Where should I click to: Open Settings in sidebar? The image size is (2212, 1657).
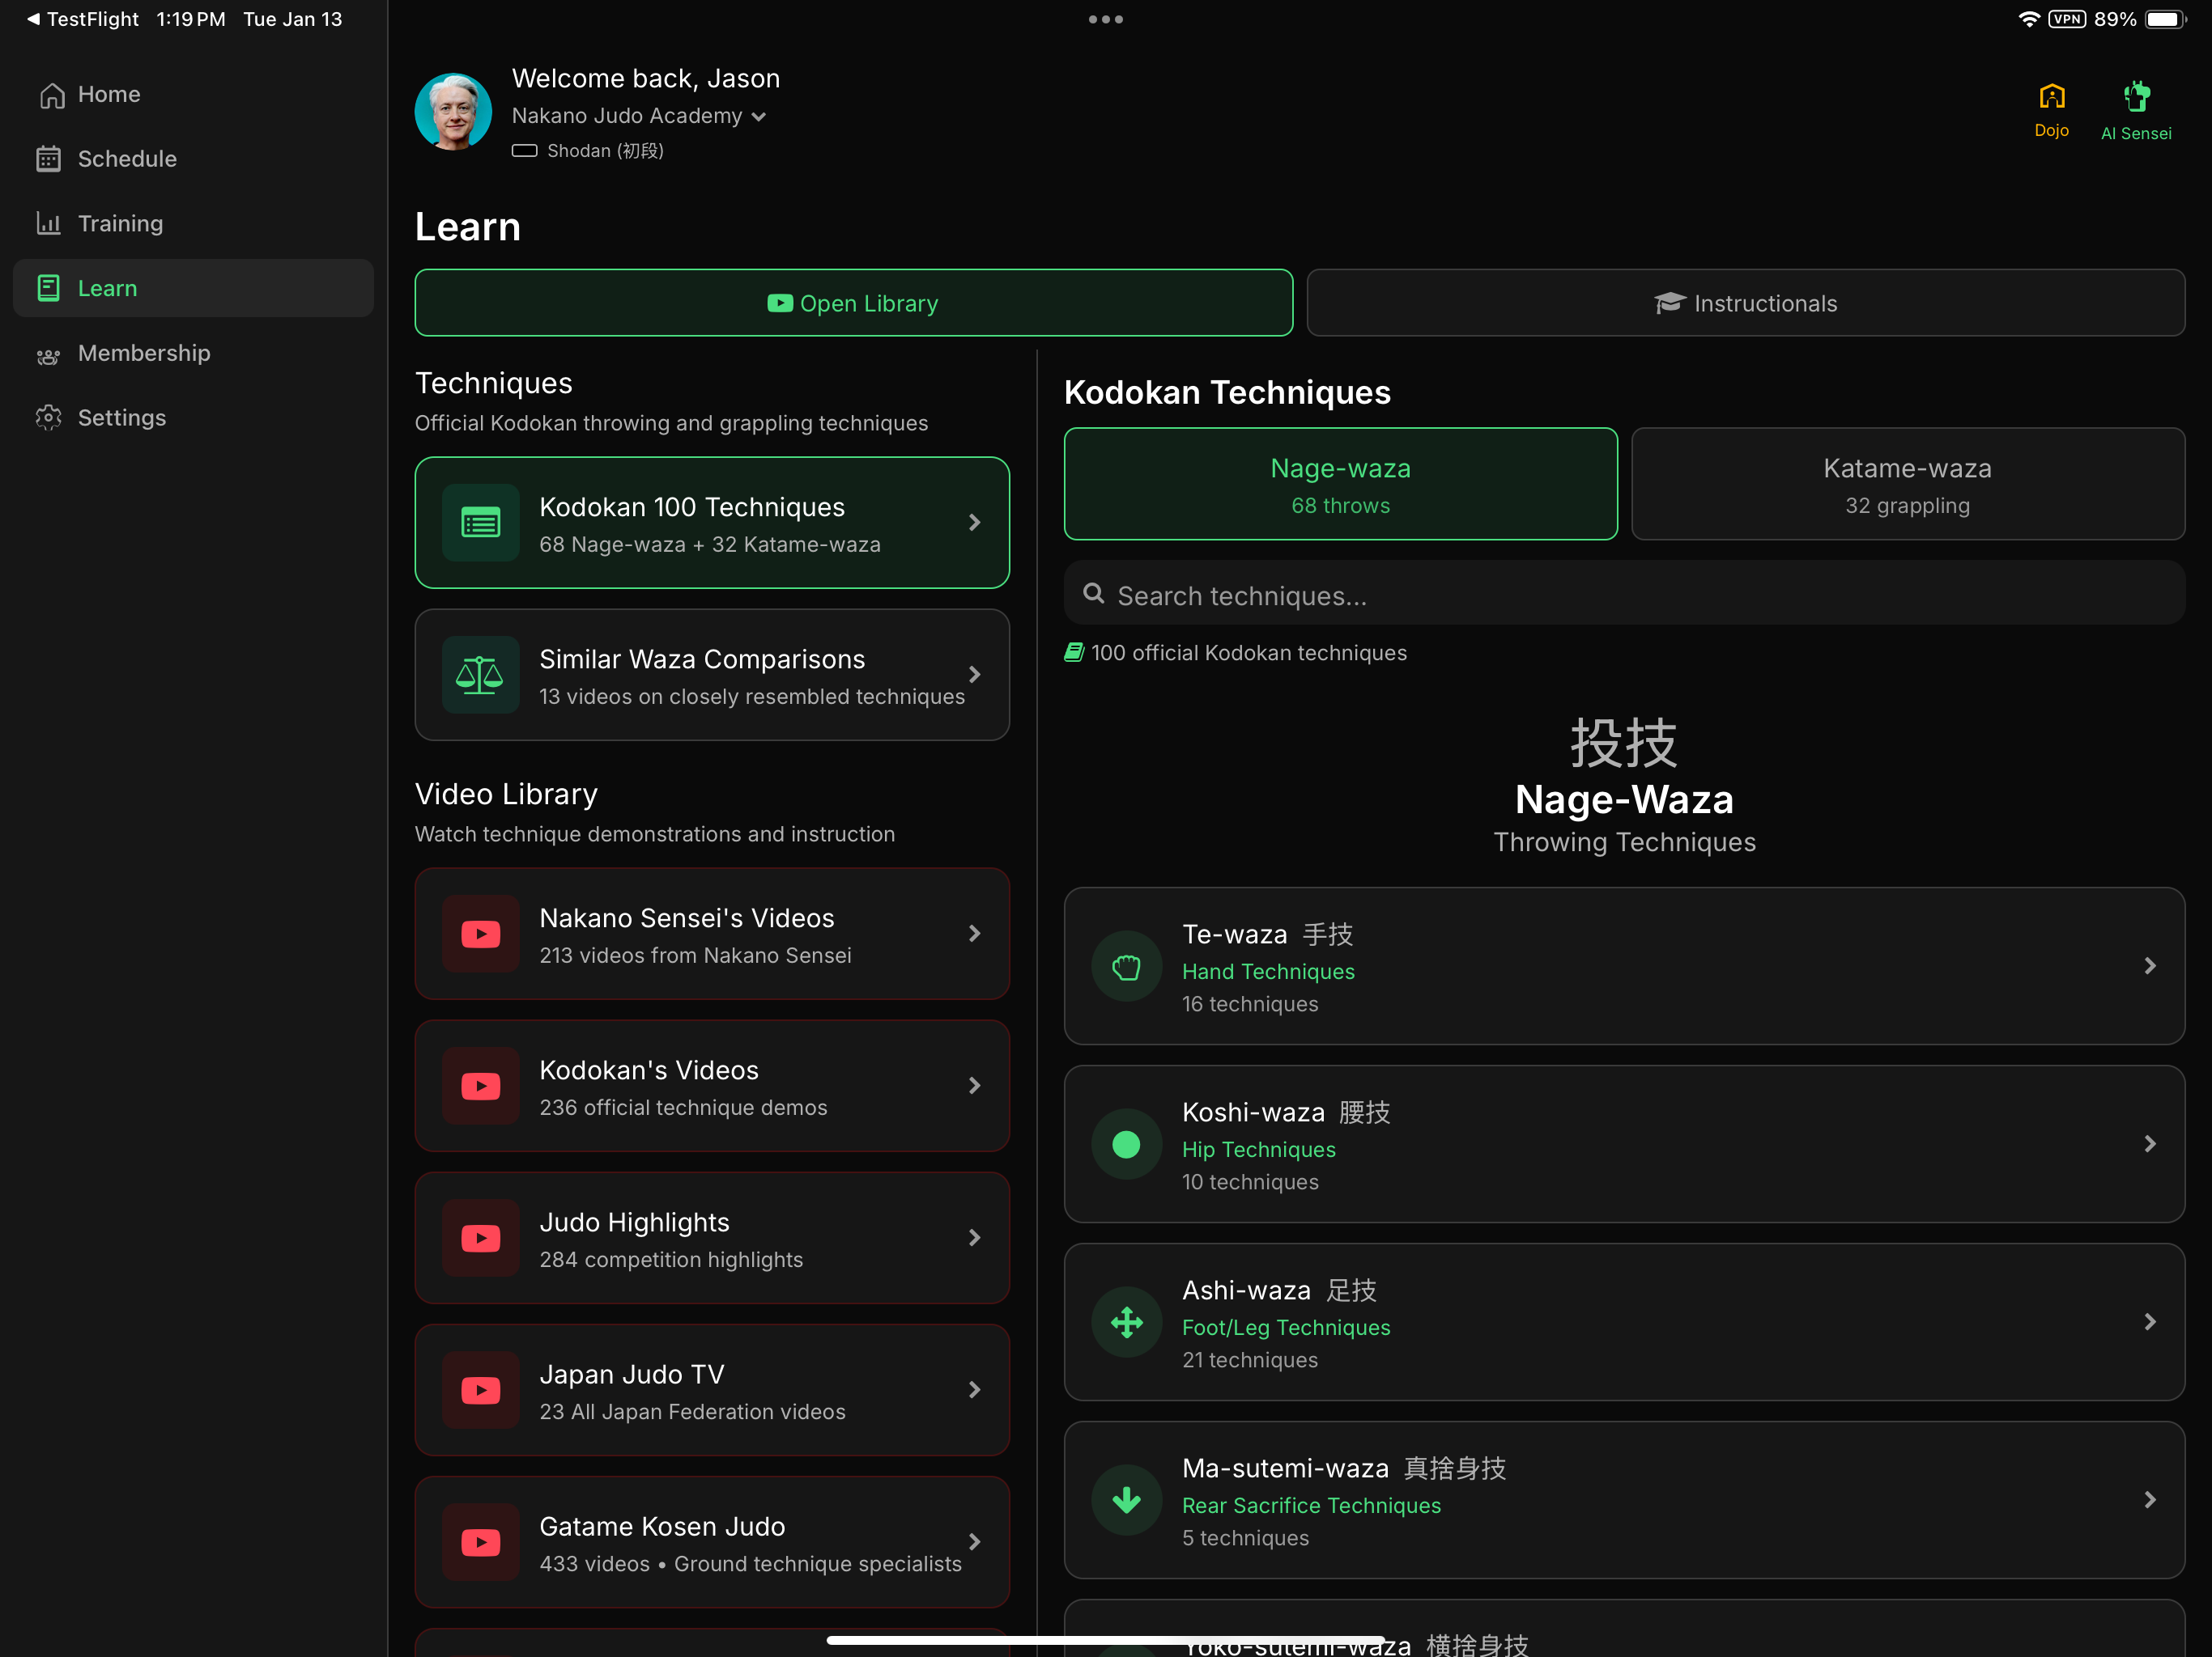click(193, 417)
